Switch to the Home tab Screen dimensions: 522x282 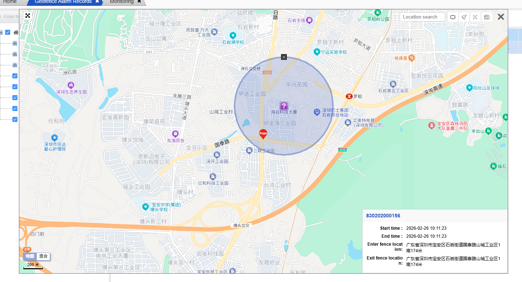(10, 2)
